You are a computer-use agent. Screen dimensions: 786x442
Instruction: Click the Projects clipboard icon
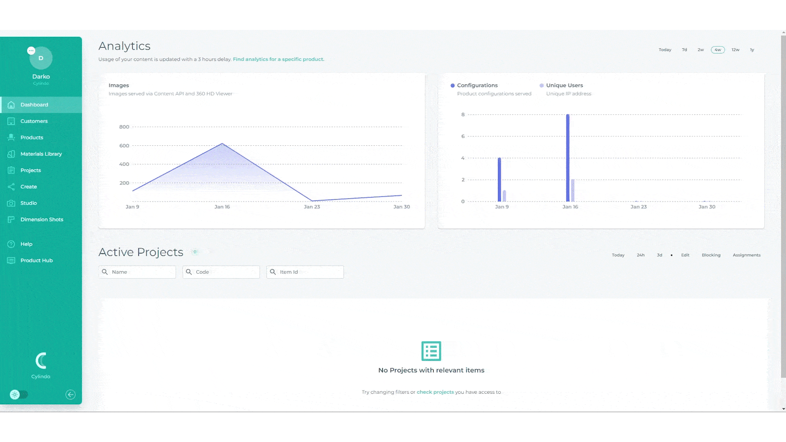(11, 170)
